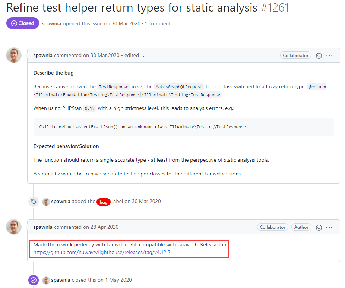Click the purple closed-issue check icon in timeline
The width and height of the screenshot is (345, 288).
coord(34,280)
